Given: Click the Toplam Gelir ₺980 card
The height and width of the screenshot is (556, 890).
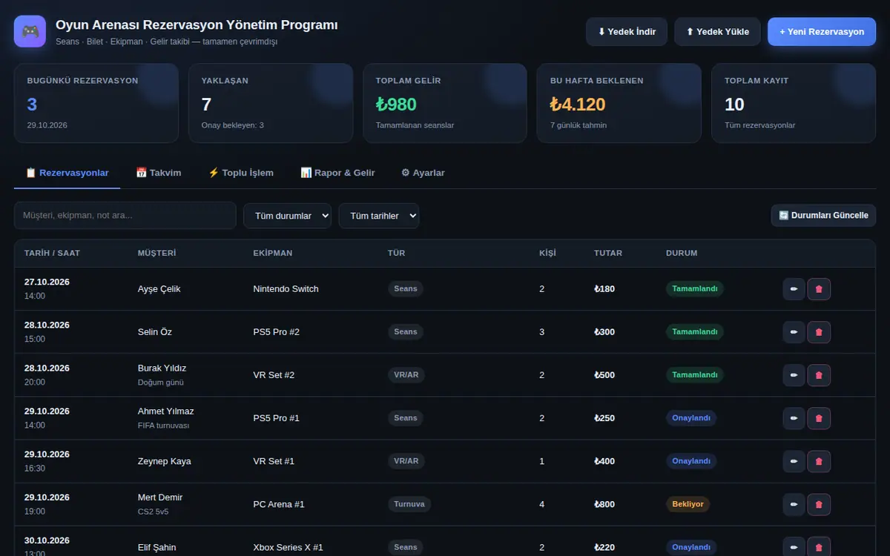Looking at the screenshot, I should [x=445, y=103].
